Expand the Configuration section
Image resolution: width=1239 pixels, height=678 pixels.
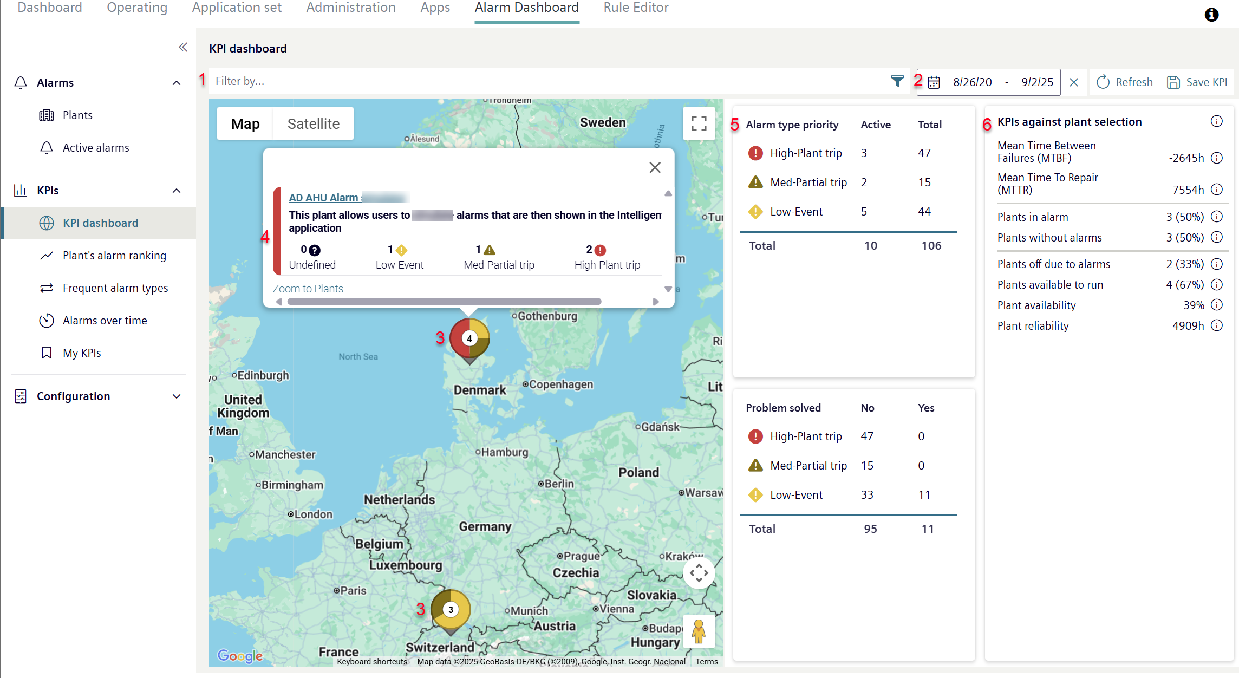click(177, 396)
